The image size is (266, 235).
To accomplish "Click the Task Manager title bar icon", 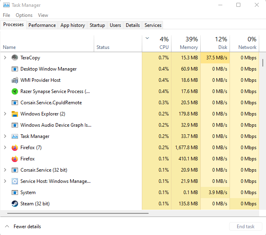I will coord(6,5).
